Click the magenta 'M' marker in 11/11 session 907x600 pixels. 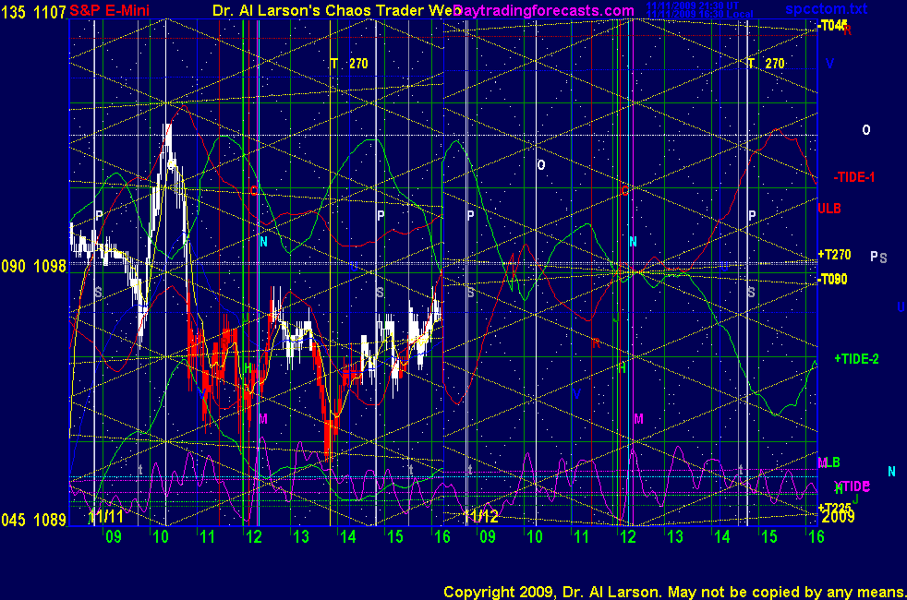click(x=263, y=419)
